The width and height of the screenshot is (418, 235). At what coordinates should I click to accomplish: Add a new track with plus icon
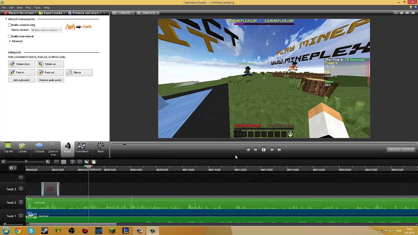click(x=21, y=178)
